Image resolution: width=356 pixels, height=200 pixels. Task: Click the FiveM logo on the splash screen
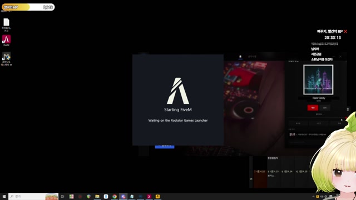tap(178, 91)
